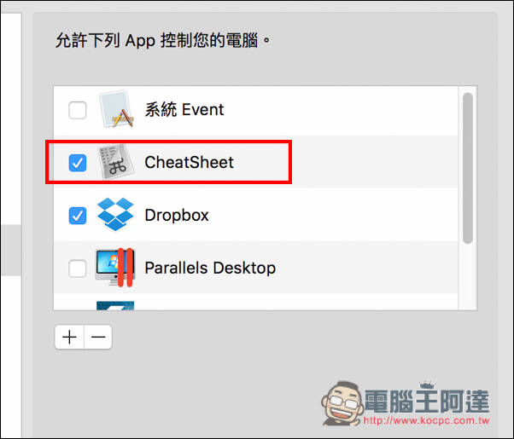Enable the 系統 Event checkbox
Screen dimensions: 514x439
tap(78, 110)
